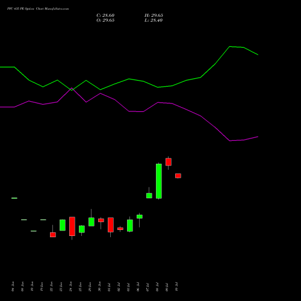Click the 29 Jun date label

click(90, 287)
